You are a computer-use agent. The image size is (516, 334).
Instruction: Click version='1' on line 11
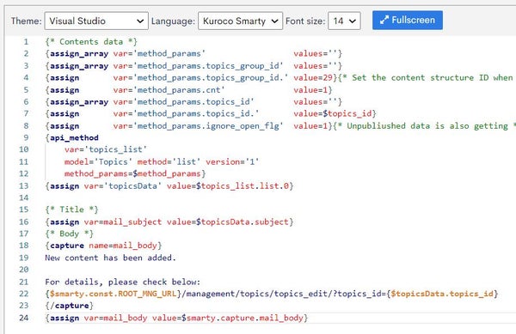click(232, 161)
